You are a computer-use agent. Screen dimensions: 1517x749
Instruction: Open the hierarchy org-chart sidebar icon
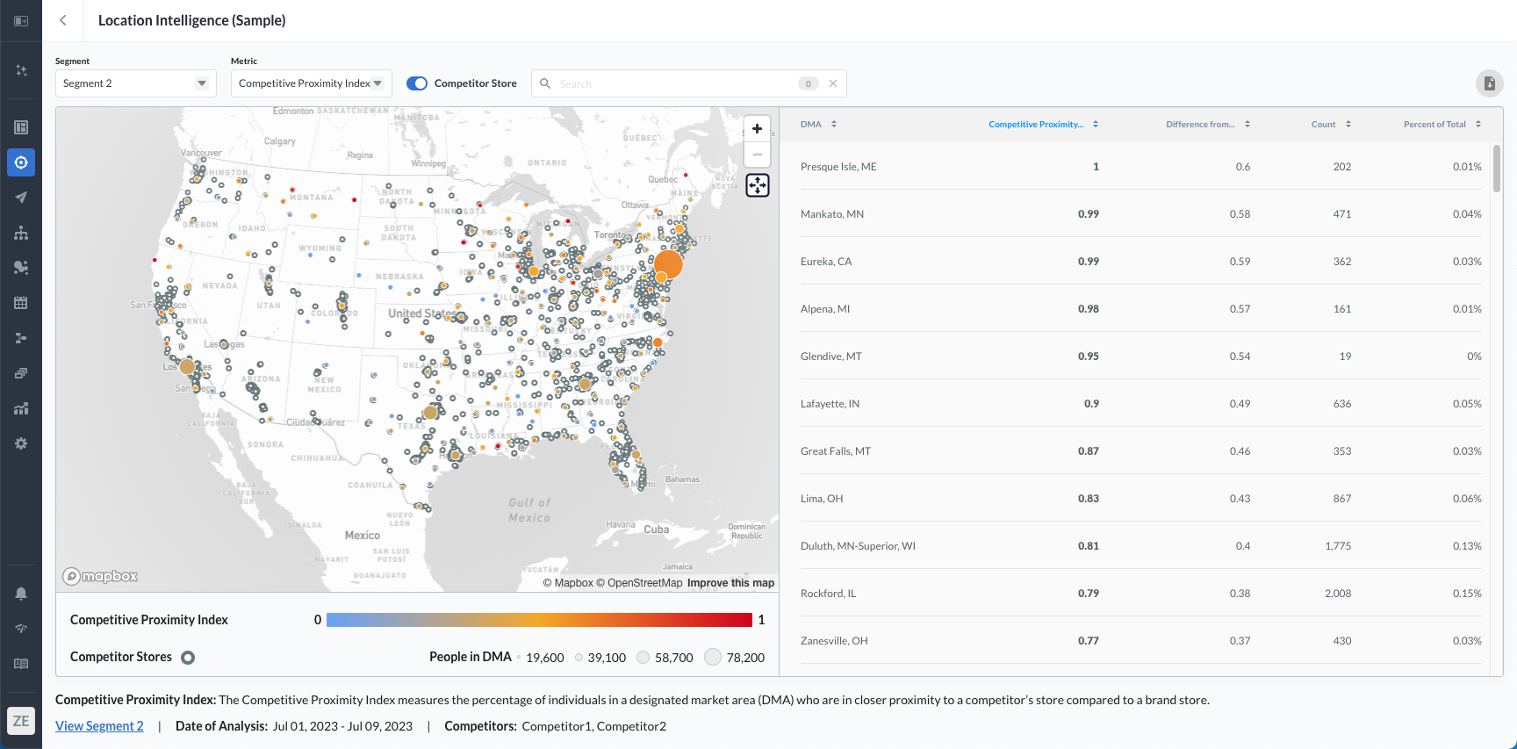[21, 233]
